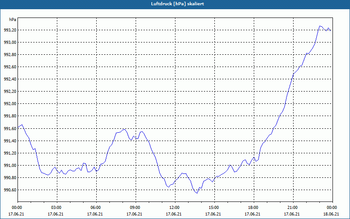Screen dimensions: 350x219
Task: Click the 991,00 y-axis label
Action: pyautogui.click(x=10, y=166)
